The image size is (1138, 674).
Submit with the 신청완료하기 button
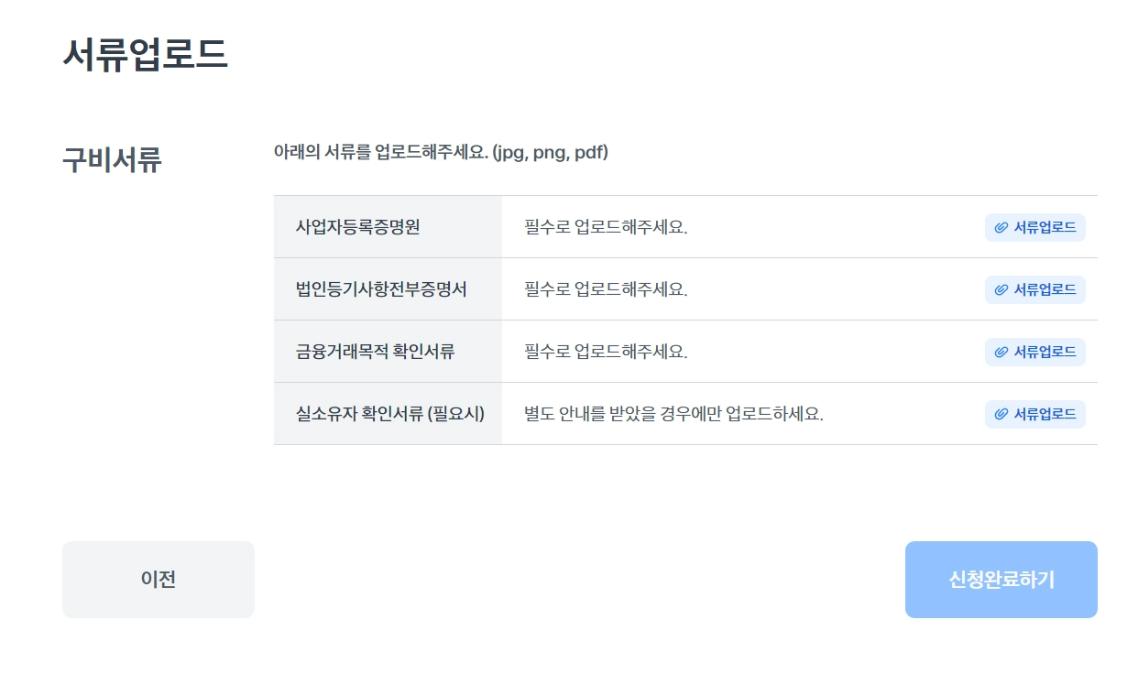click(x=1001, y=580)
